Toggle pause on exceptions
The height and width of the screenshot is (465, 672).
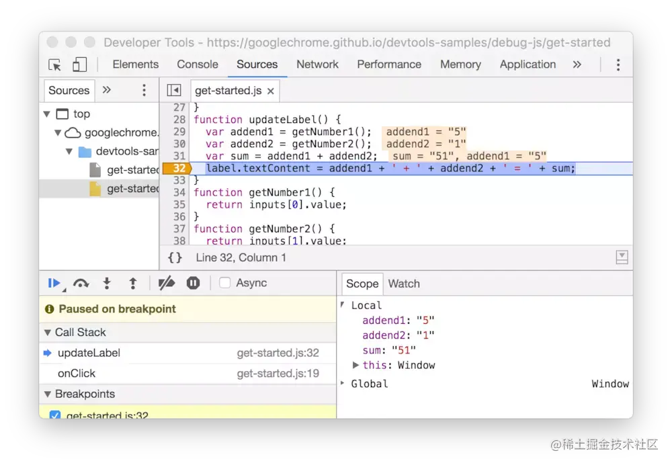pos(194,283)
